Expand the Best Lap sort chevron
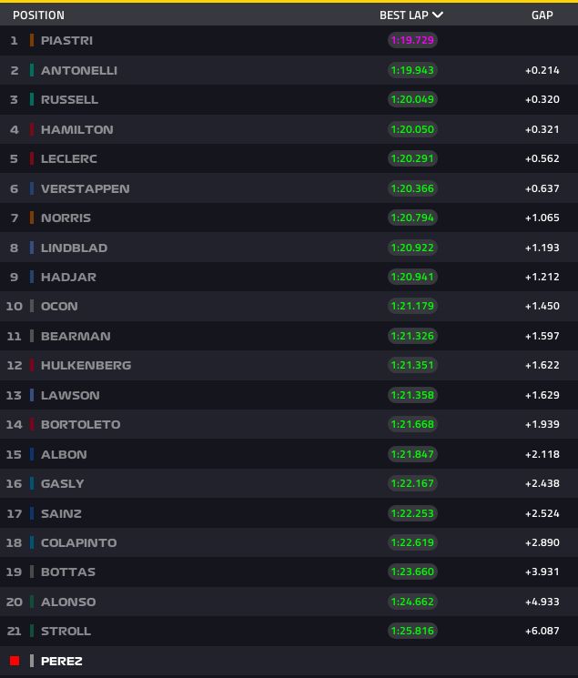This screenshot has height=678, width=578. click(x=438, y=15)
